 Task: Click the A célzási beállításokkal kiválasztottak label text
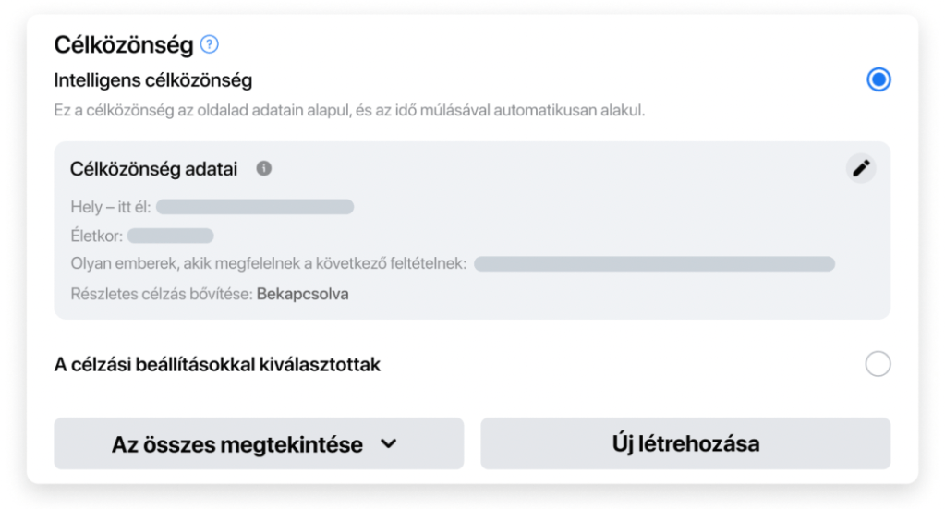coord(217,365)
